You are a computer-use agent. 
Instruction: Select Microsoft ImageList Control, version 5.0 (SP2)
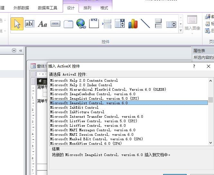point(94,98)
